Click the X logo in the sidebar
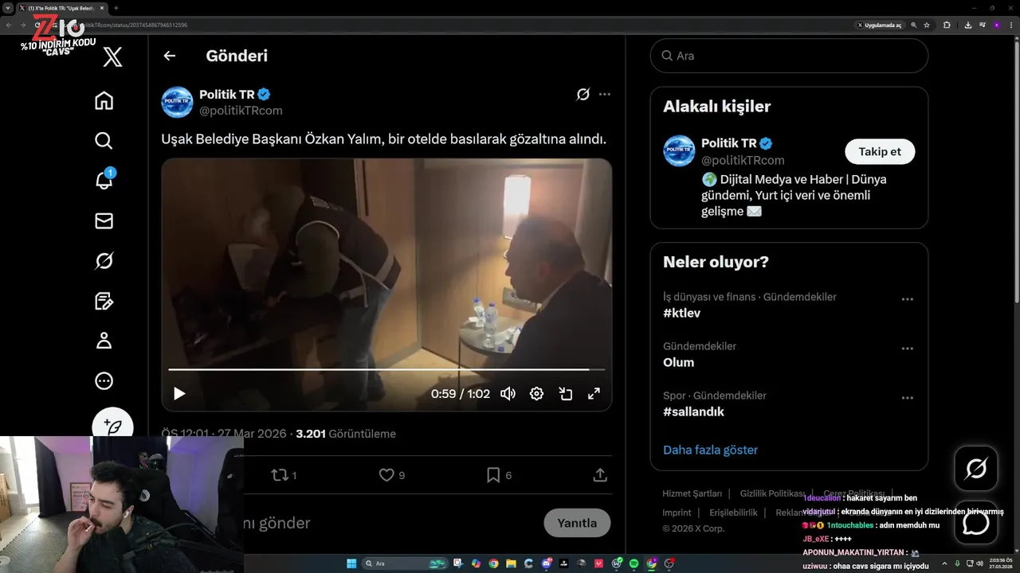The image size is (1020, 573). (112, 57)
